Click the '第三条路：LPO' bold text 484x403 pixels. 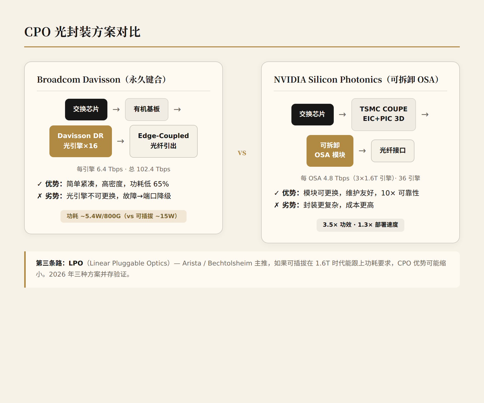pyautogui.click(x=59, y=263)
